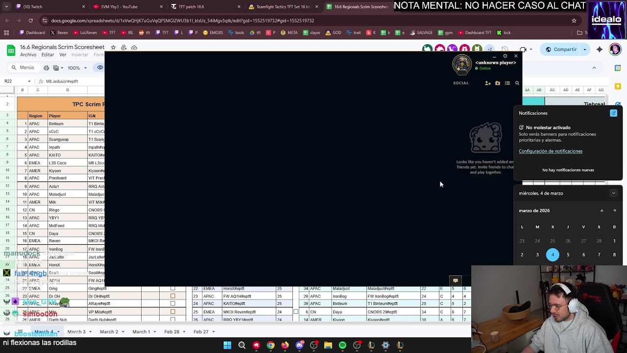
Task: Reload the page in the browser
Action: [x=31, y=21]
